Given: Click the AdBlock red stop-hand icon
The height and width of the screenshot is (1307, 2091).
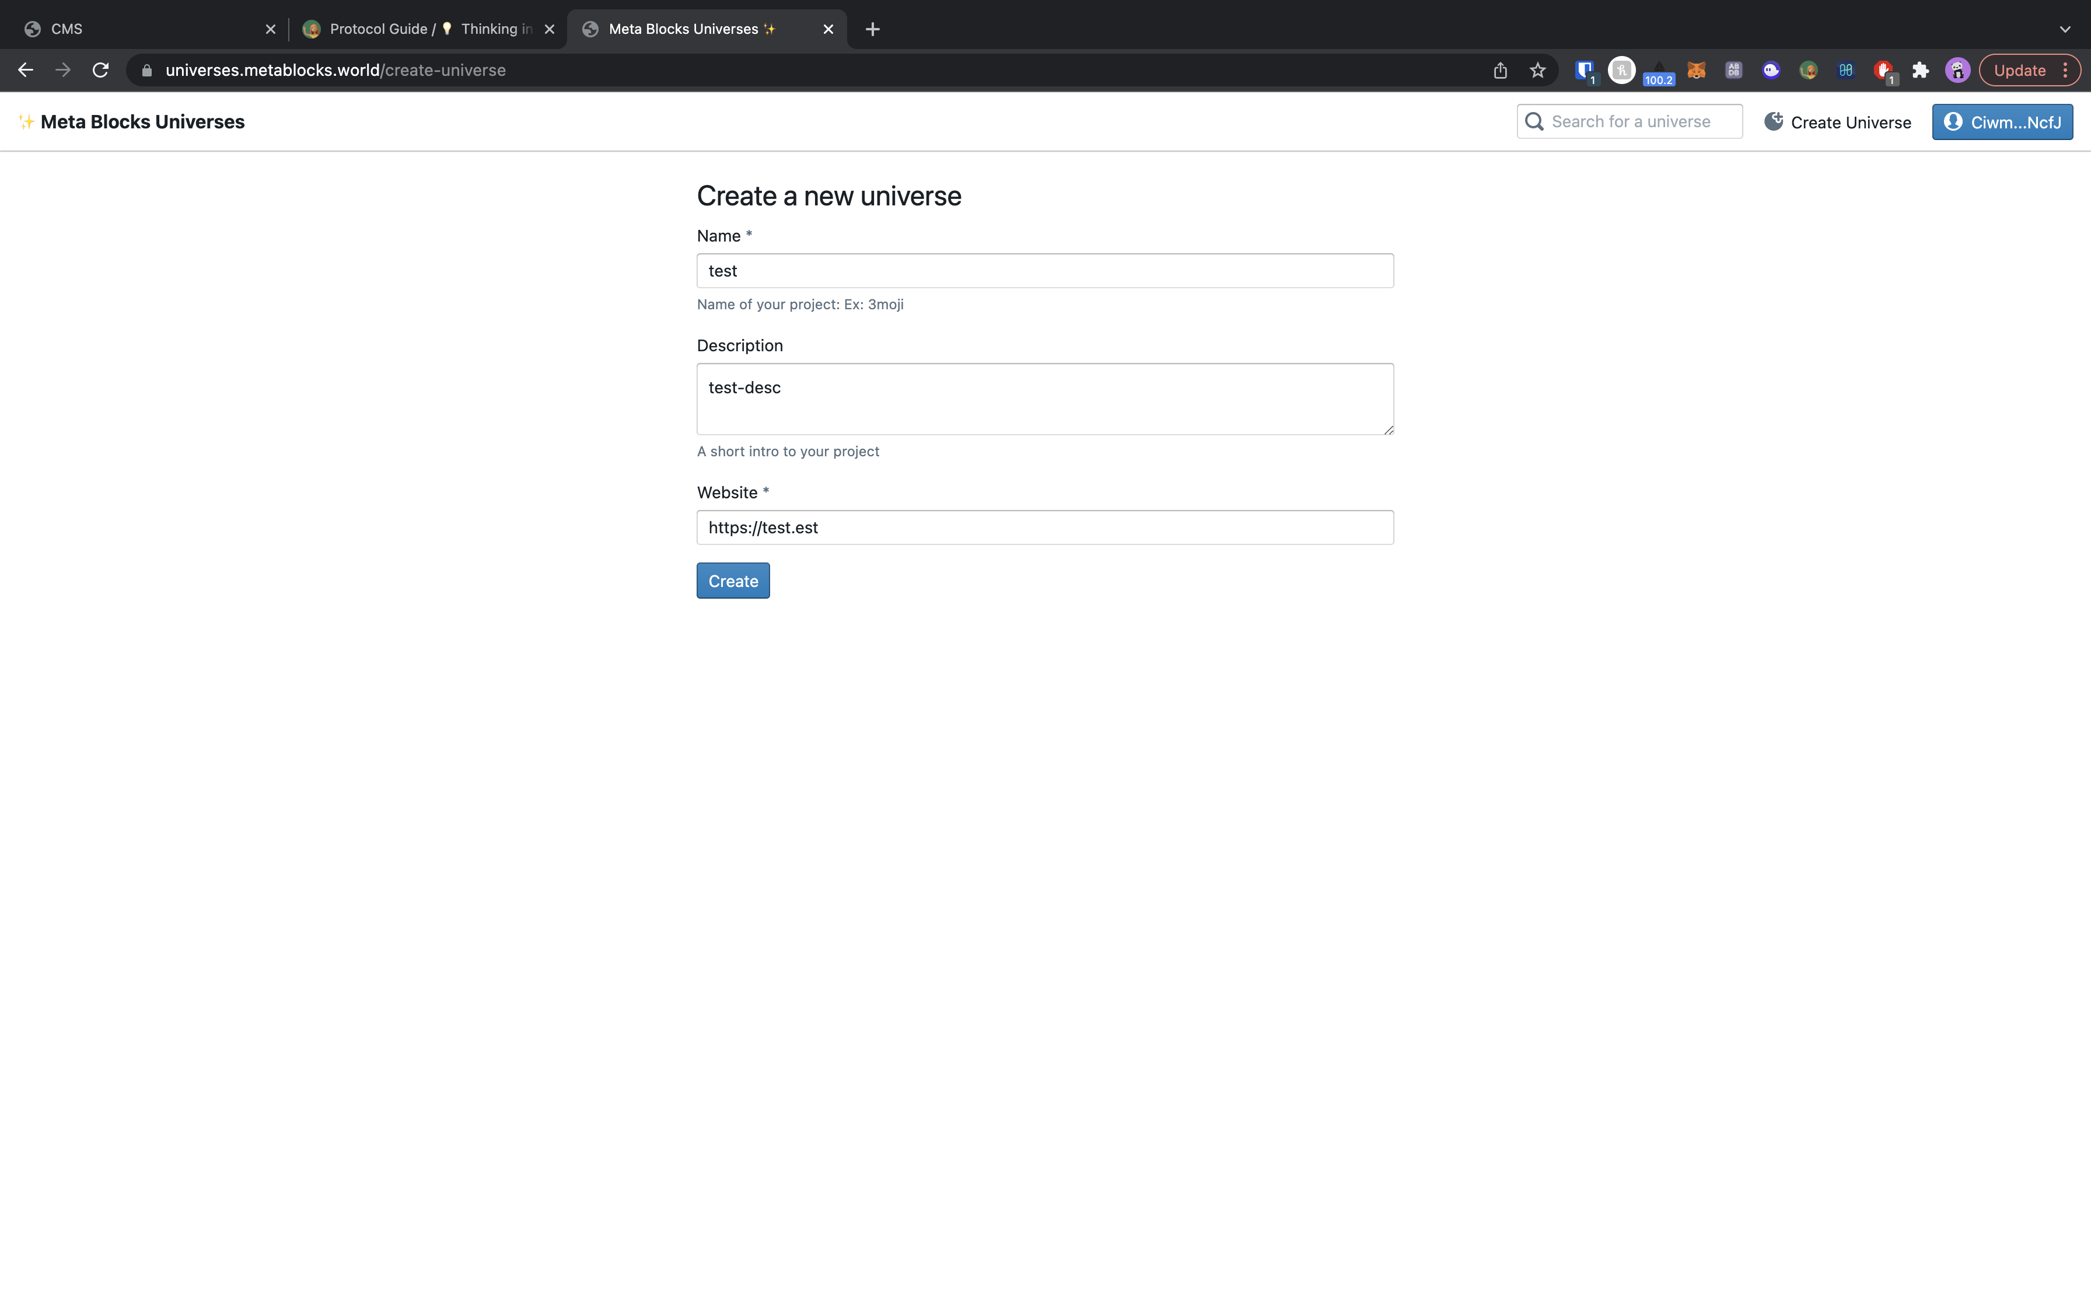Looking at the screenshot, I should coord(1884,70).
